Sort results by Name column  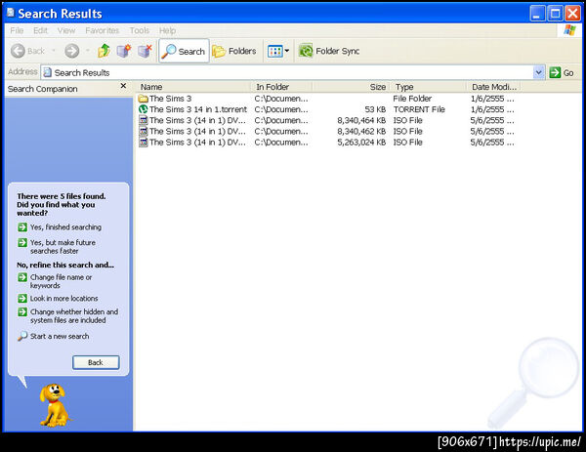click(x=193, y=87)
